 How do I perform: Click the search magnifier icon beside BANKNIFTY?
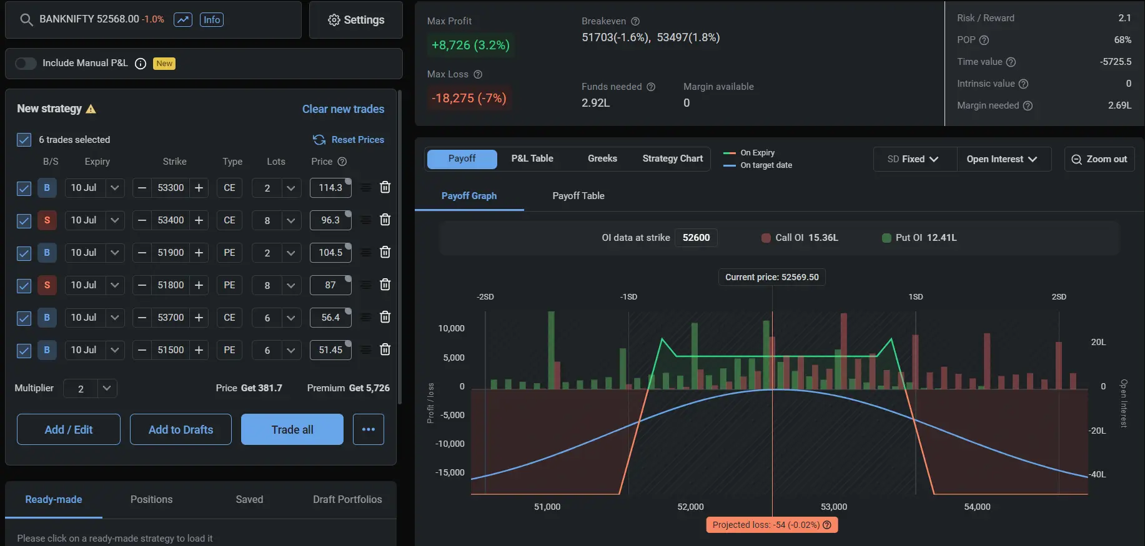click(x=26, y=20)
